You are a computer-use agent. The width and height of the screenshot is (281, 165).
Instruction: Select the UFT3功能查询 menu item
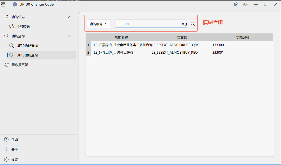pos(42,55)
